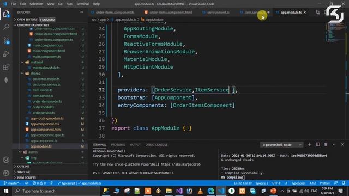Open the Explorer view in activity bar
349x196 pixels.
[6, 14]
